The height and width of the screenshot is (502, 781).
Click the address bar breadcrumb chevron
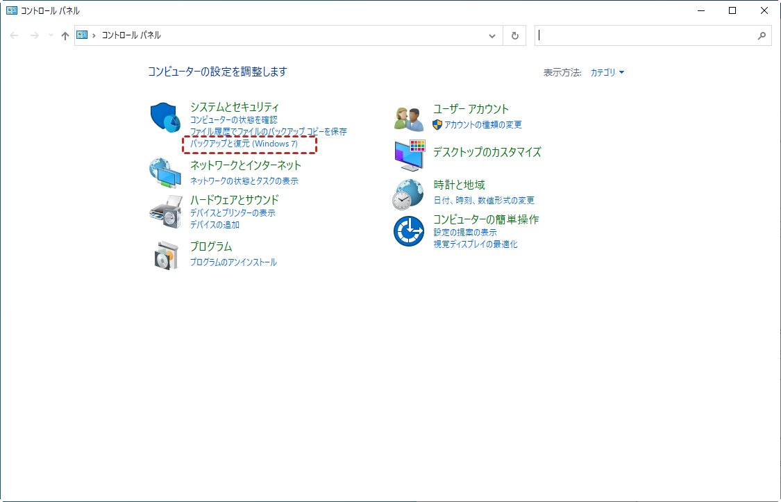point(94,35)
